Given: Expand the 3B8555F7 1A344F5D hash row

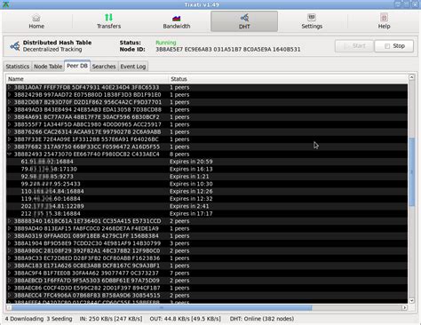Looking at the screenshot, I should (9, 124).
